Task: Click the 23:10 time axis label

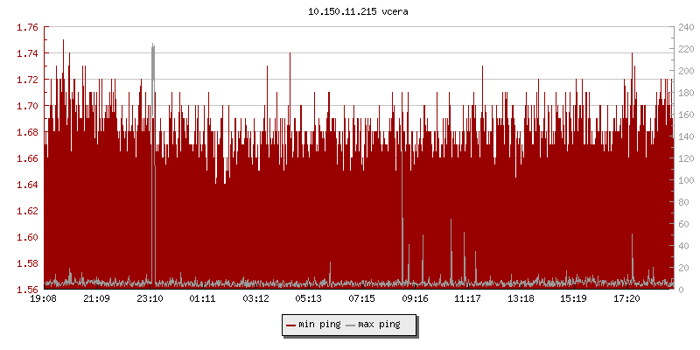Action: (150, 299)
